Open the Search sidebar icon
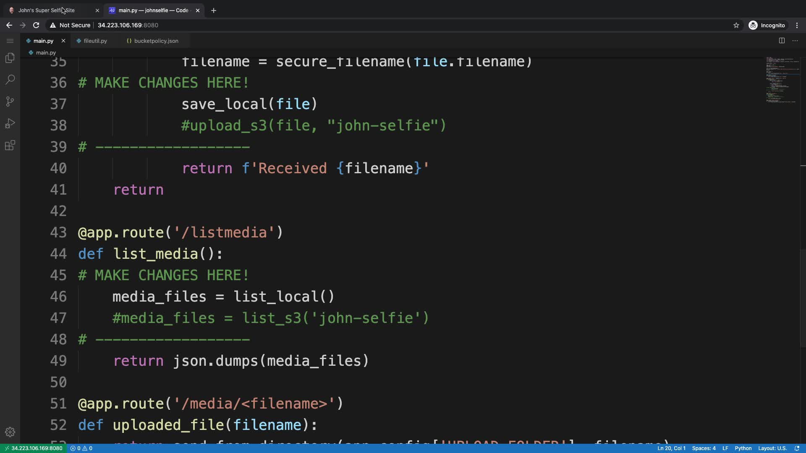The height and width of the screenshot is (453, 806). (x=10, y=80)
